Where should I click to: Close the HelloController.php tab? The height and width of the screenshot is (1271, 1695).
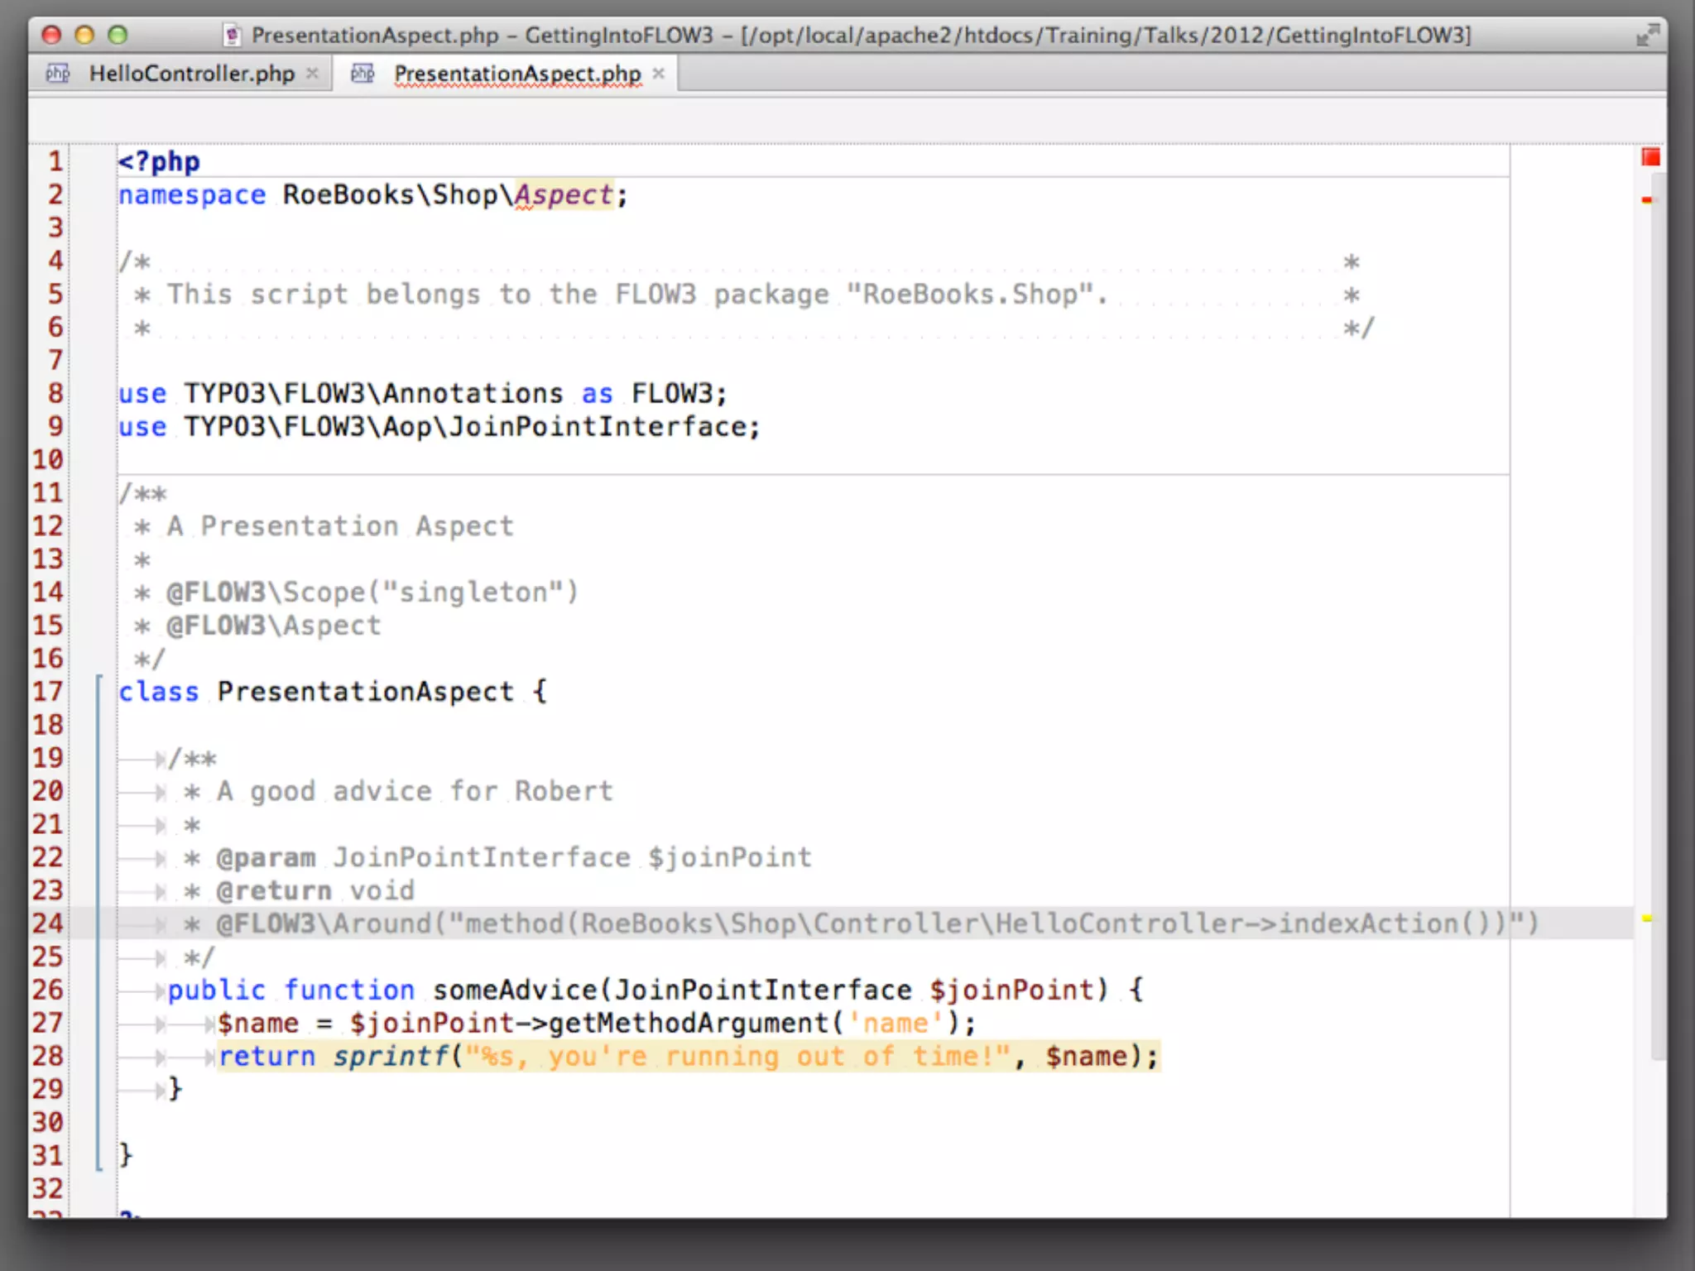tap(312, 74)
